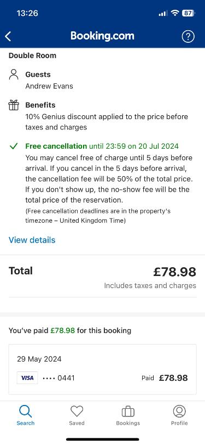This screenshot has width=205, height=445.
Task: Tap the battery indicator in status bar
Action: tap(188, 13)
